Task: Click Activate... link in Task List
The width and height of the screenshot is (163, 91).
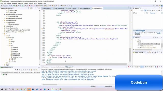Action: [153, 13]
